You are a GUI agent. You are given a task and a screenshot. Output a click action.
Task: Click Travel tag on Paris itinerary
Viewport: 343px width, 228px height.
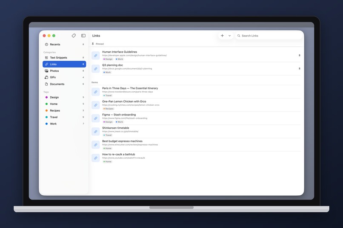pyautogui.click(x=107, y=96)
